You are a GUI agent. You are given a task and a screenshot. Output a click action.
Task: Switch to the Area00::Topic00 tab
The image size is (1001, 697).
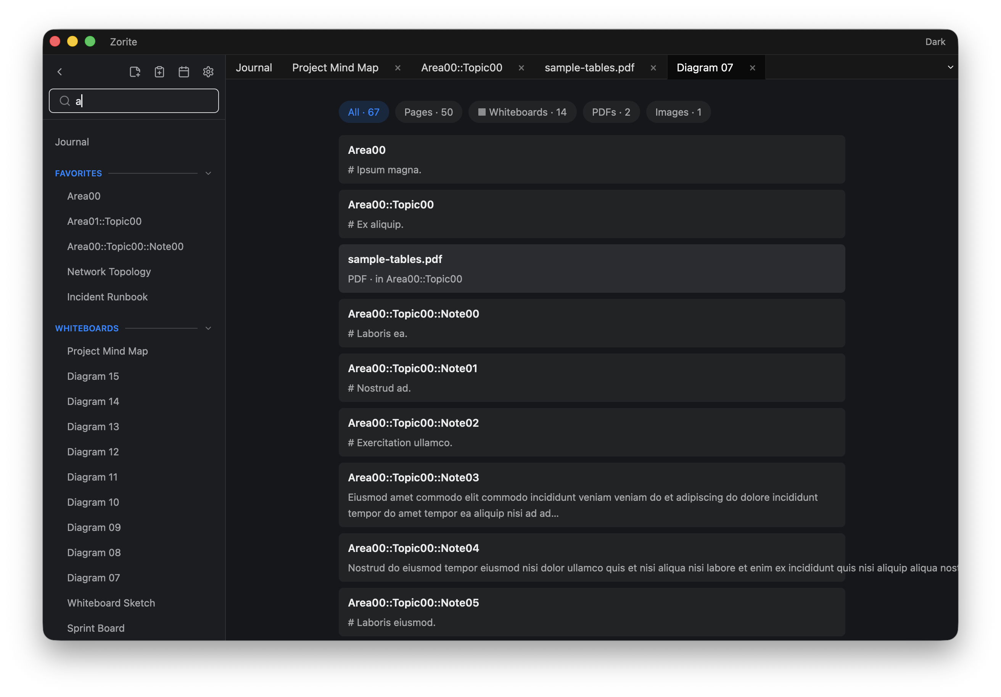click(461, 68)
